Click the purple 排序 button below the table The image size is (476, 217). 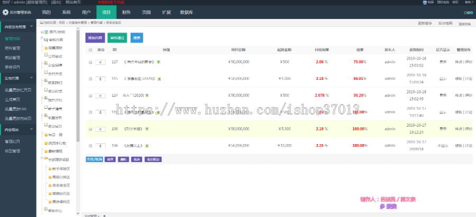[x=110, y=159]
